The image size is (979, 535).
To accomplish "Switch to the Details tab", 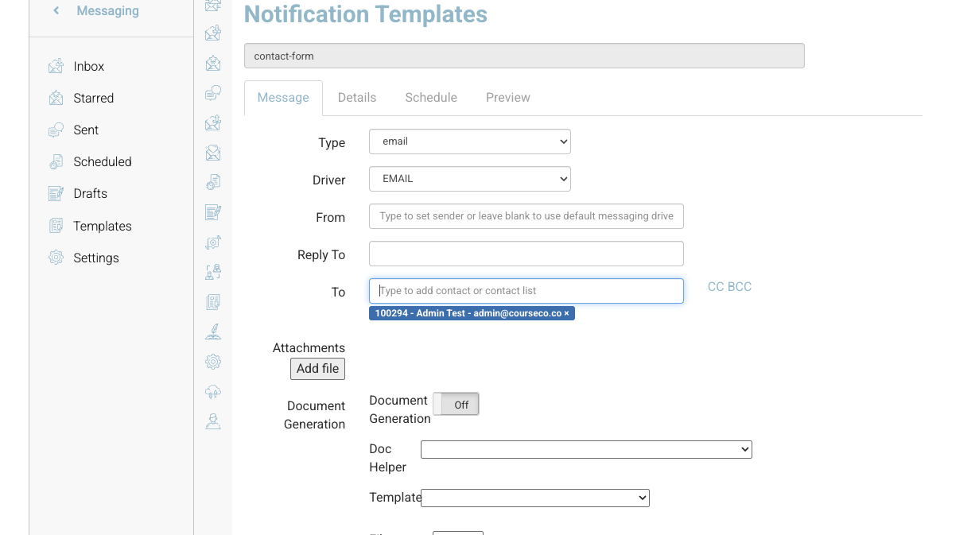I will coord(356,97).
